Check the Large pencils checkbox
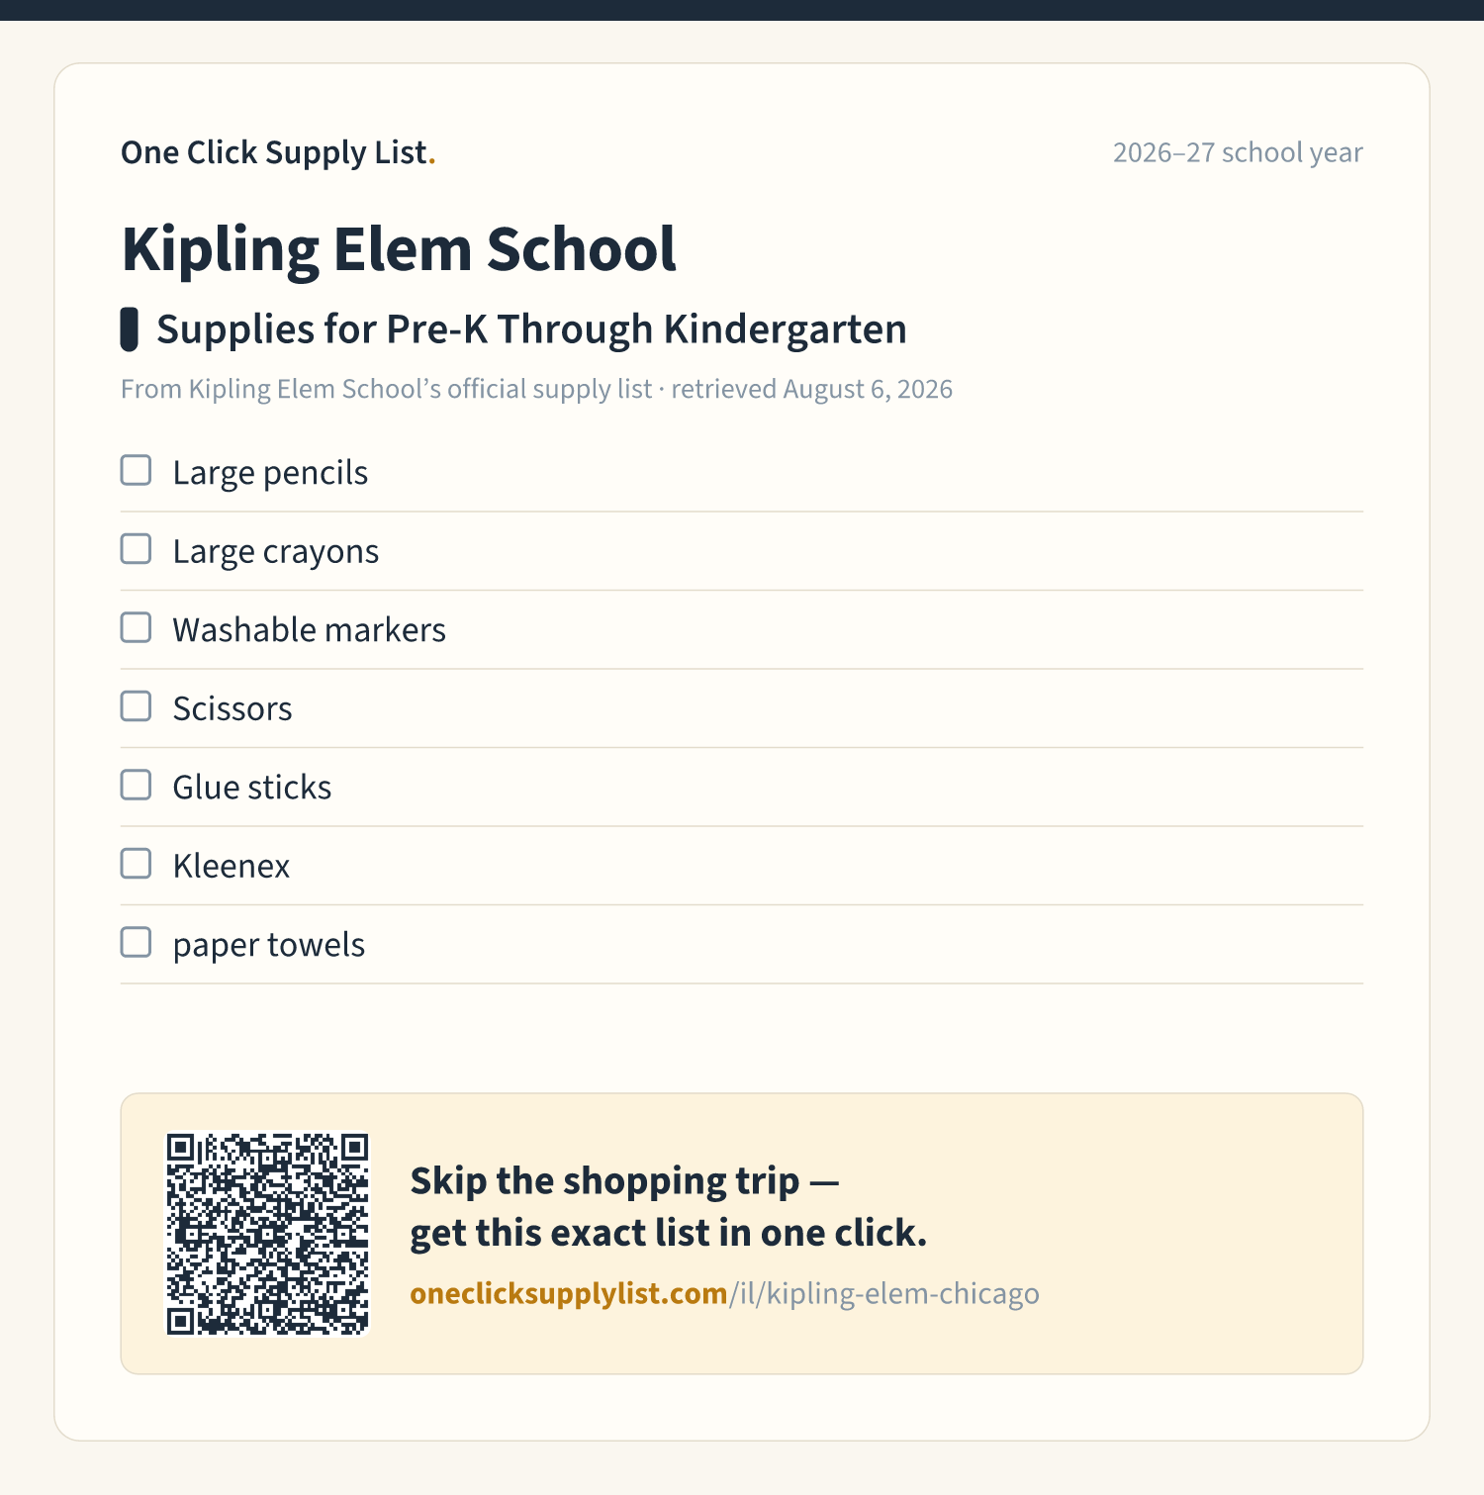 (136, 471)
